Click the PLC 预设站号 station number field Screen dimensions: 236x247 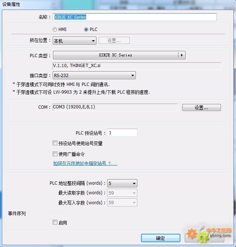(122, 133)
